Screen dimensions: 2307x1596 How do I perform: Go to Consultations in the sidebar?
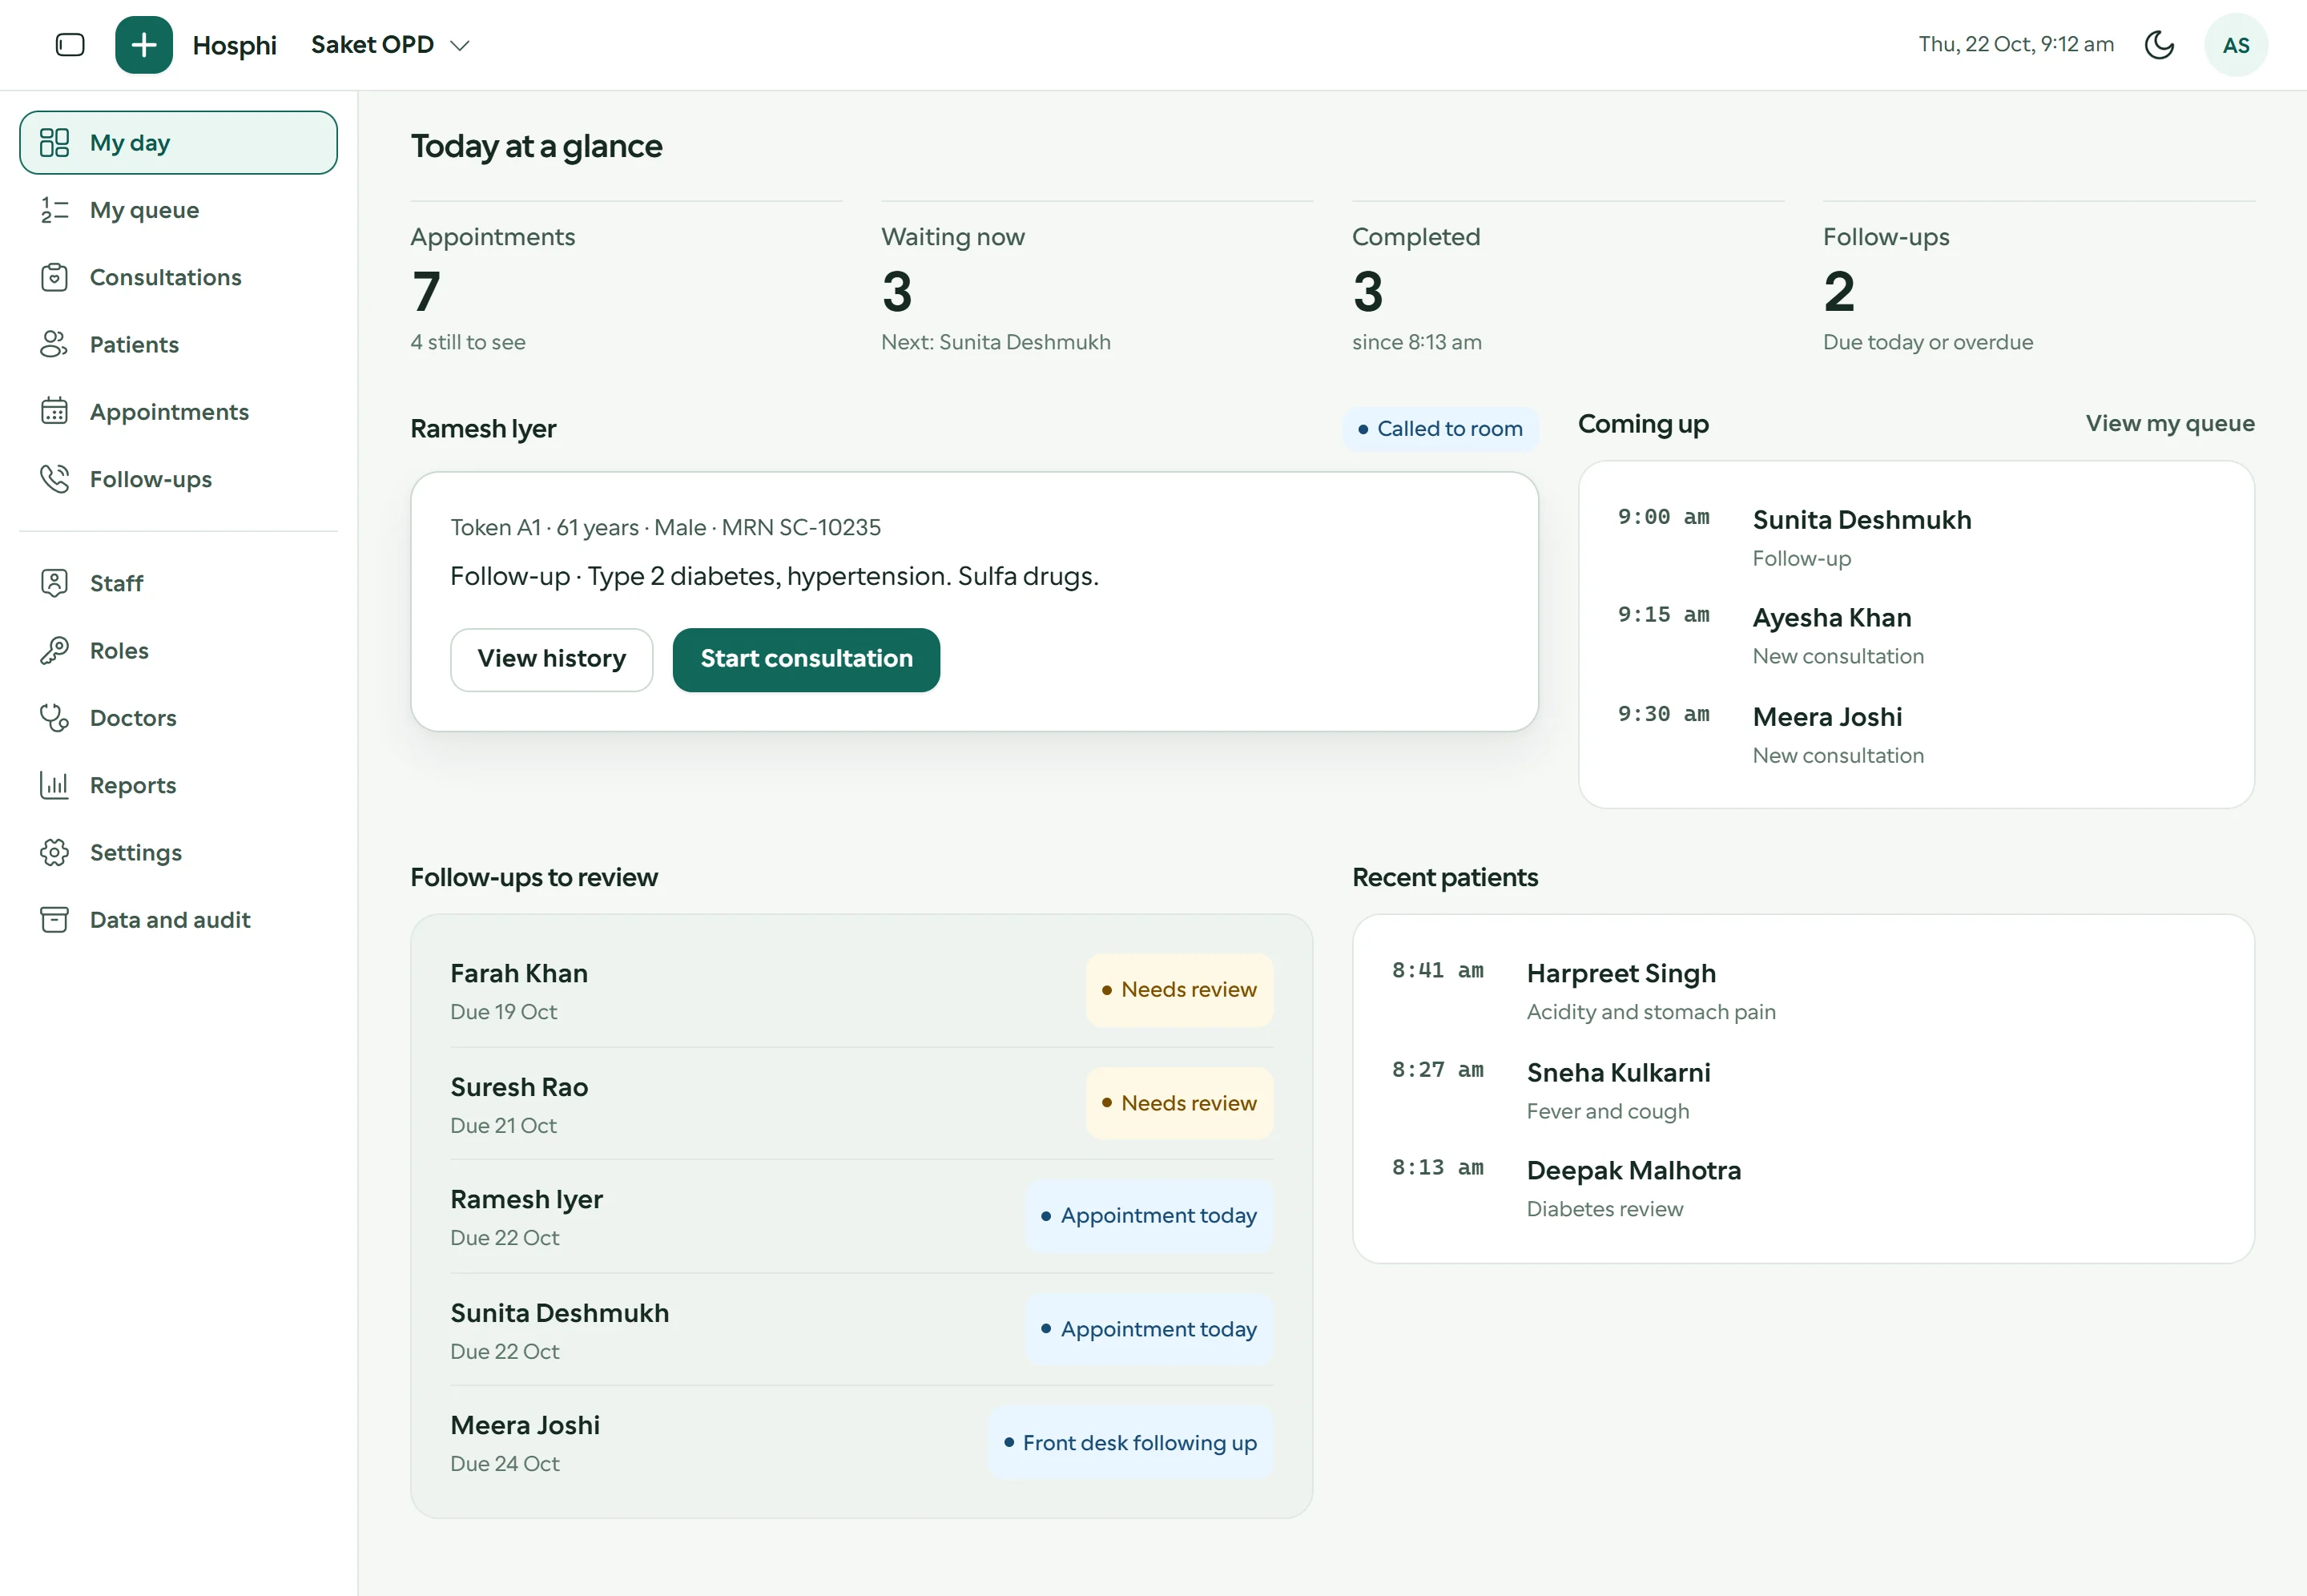coord(178,277)
